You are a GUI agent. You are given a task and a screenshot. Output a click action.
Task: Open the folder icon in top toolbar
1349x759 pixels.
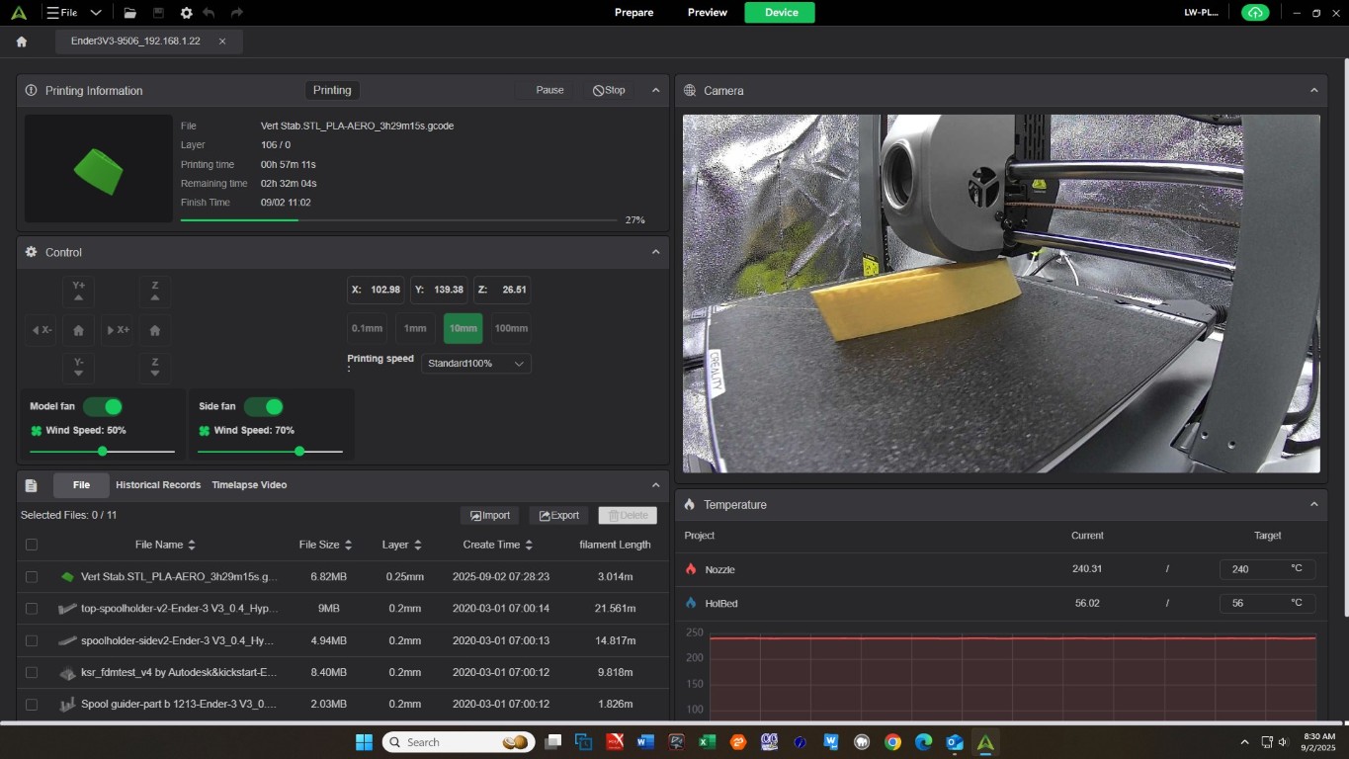coord(129,13)
